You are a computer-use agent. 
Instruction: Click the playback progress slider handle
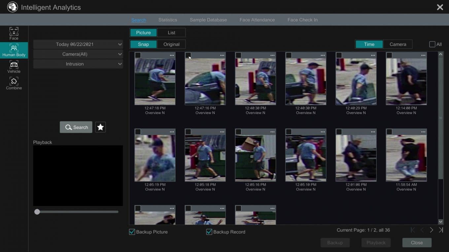click(37, 212)
